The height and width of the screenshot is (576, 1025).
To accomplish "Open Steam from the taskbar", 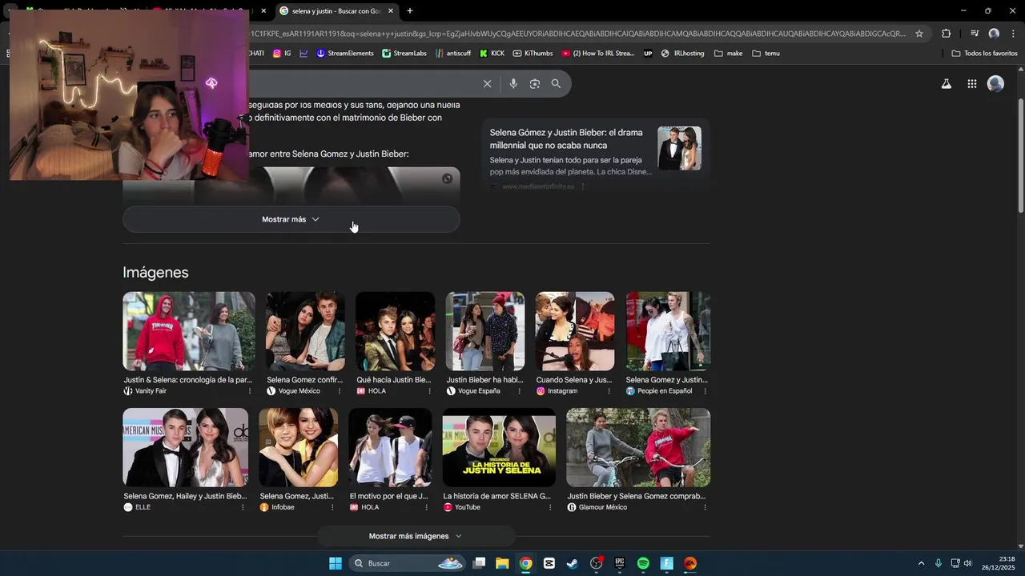I will click(x=572, y=563).
